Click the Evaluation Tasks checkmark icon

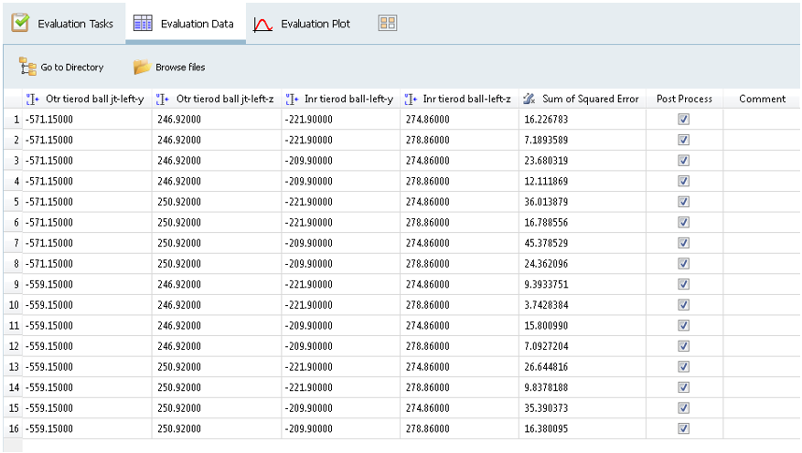(x=20, y=23)
